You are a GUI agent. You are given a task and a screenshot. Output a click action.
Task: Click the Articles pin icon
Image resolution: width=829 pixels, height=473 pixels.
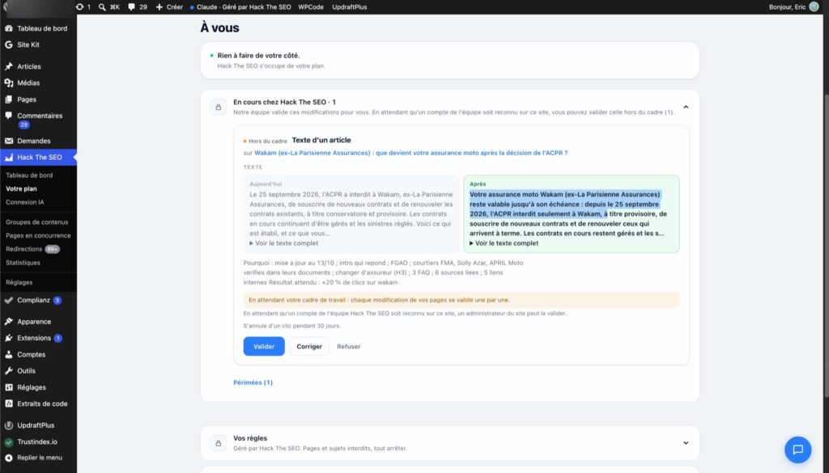(x=9, y=66)
